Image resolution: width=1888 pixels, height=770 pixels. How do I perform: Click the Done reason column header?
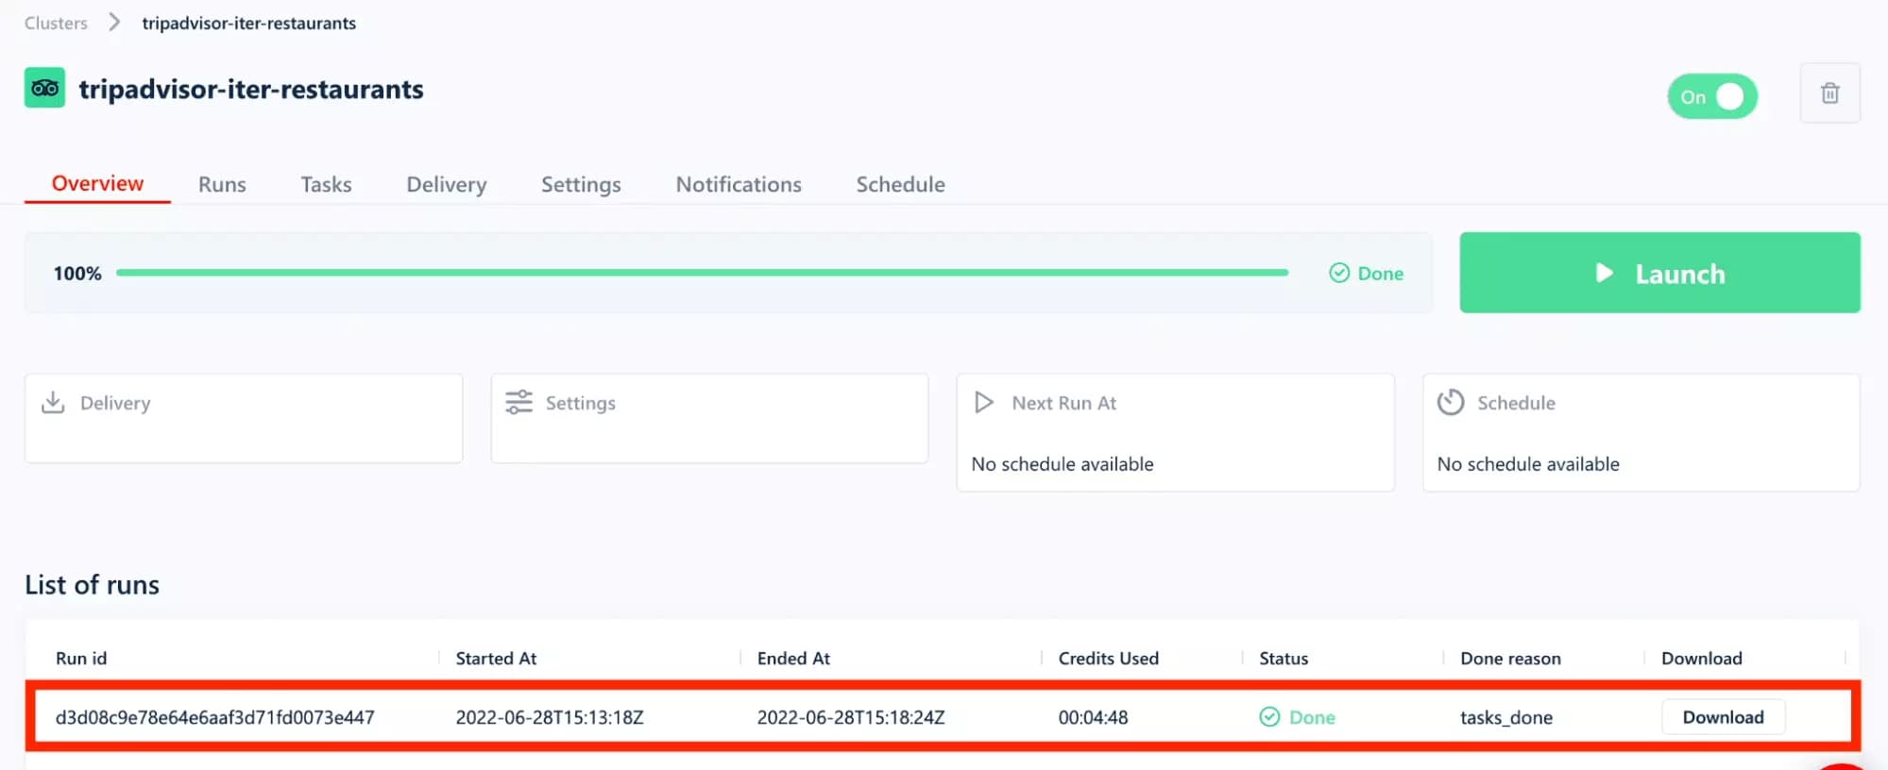[x=1510, y=659]
